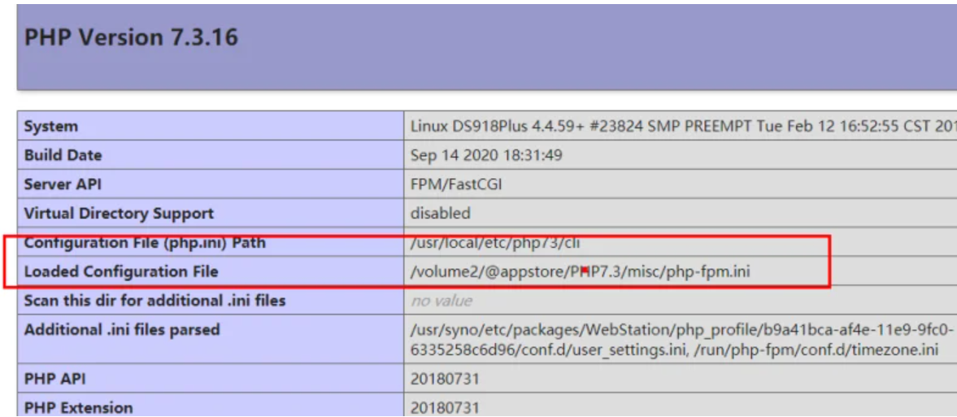Click the Virtual Directory Support label
Viewport: 957px width, 417px height.
[119, 214]
